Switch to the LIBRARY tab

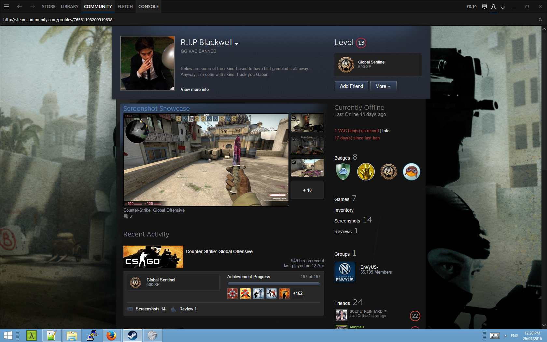point(69,7)
